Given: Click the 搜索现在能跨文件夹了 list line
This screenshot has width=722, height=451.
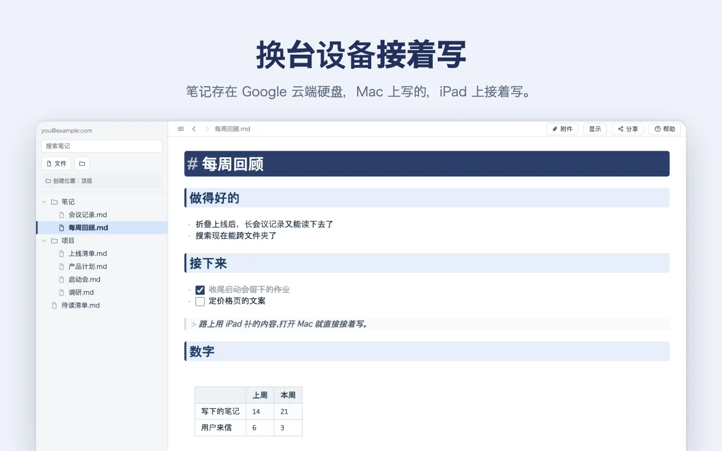Looking at the screenshot, I should [x=236, y=236].
